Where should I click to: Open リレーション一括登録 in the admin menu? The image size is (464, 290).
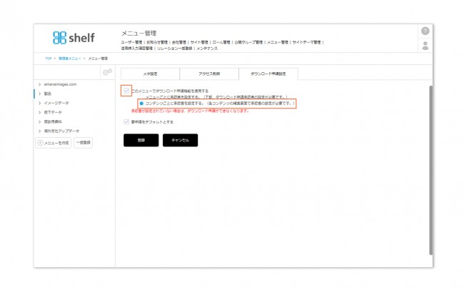(175, 49)
